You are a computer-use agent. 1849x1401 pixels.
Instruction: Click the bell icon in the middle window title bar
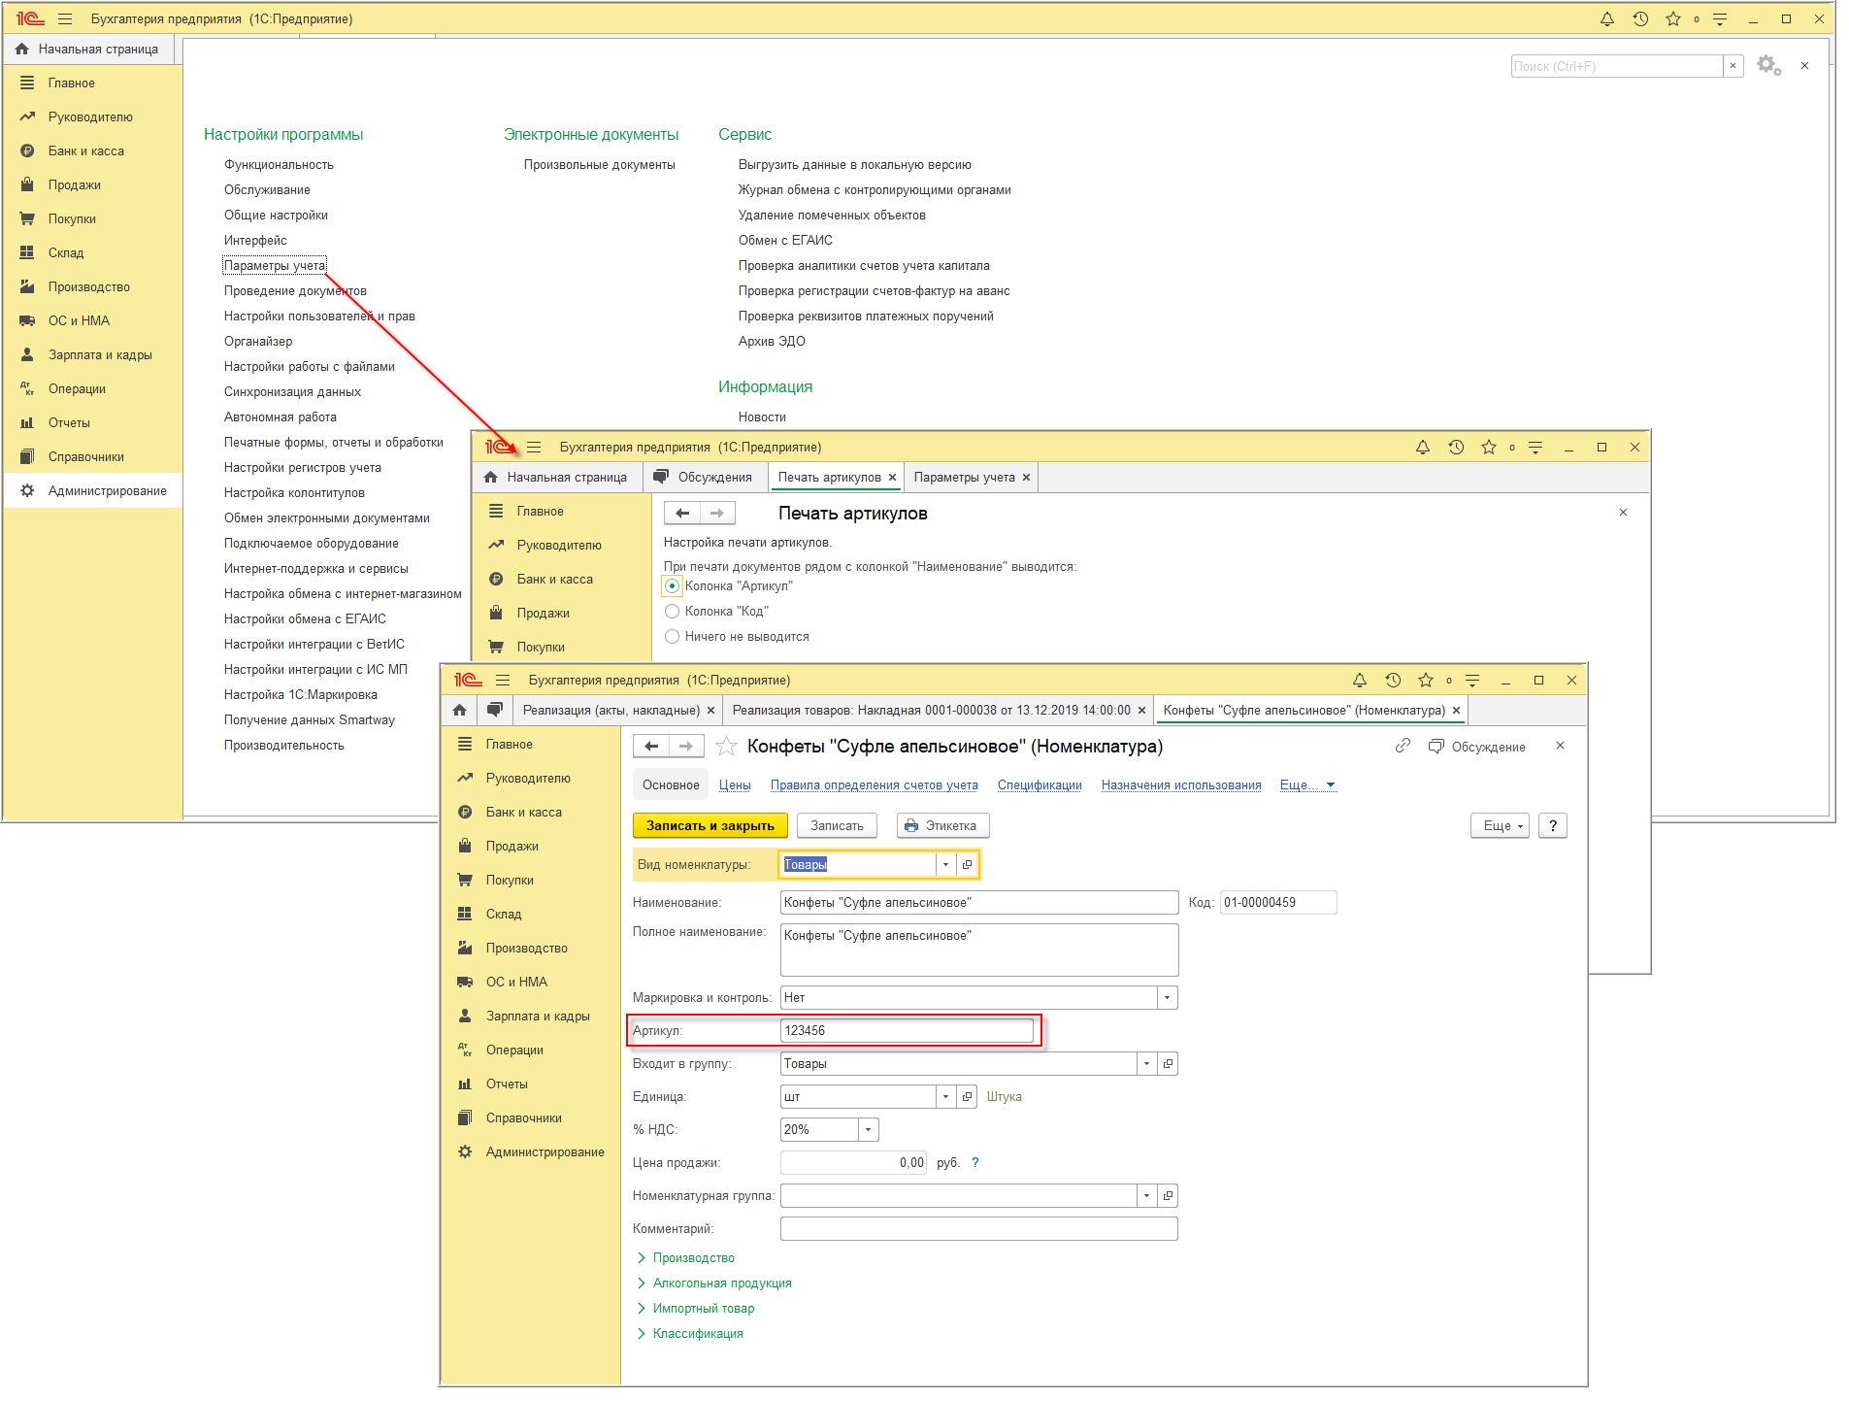(1423, 448)
